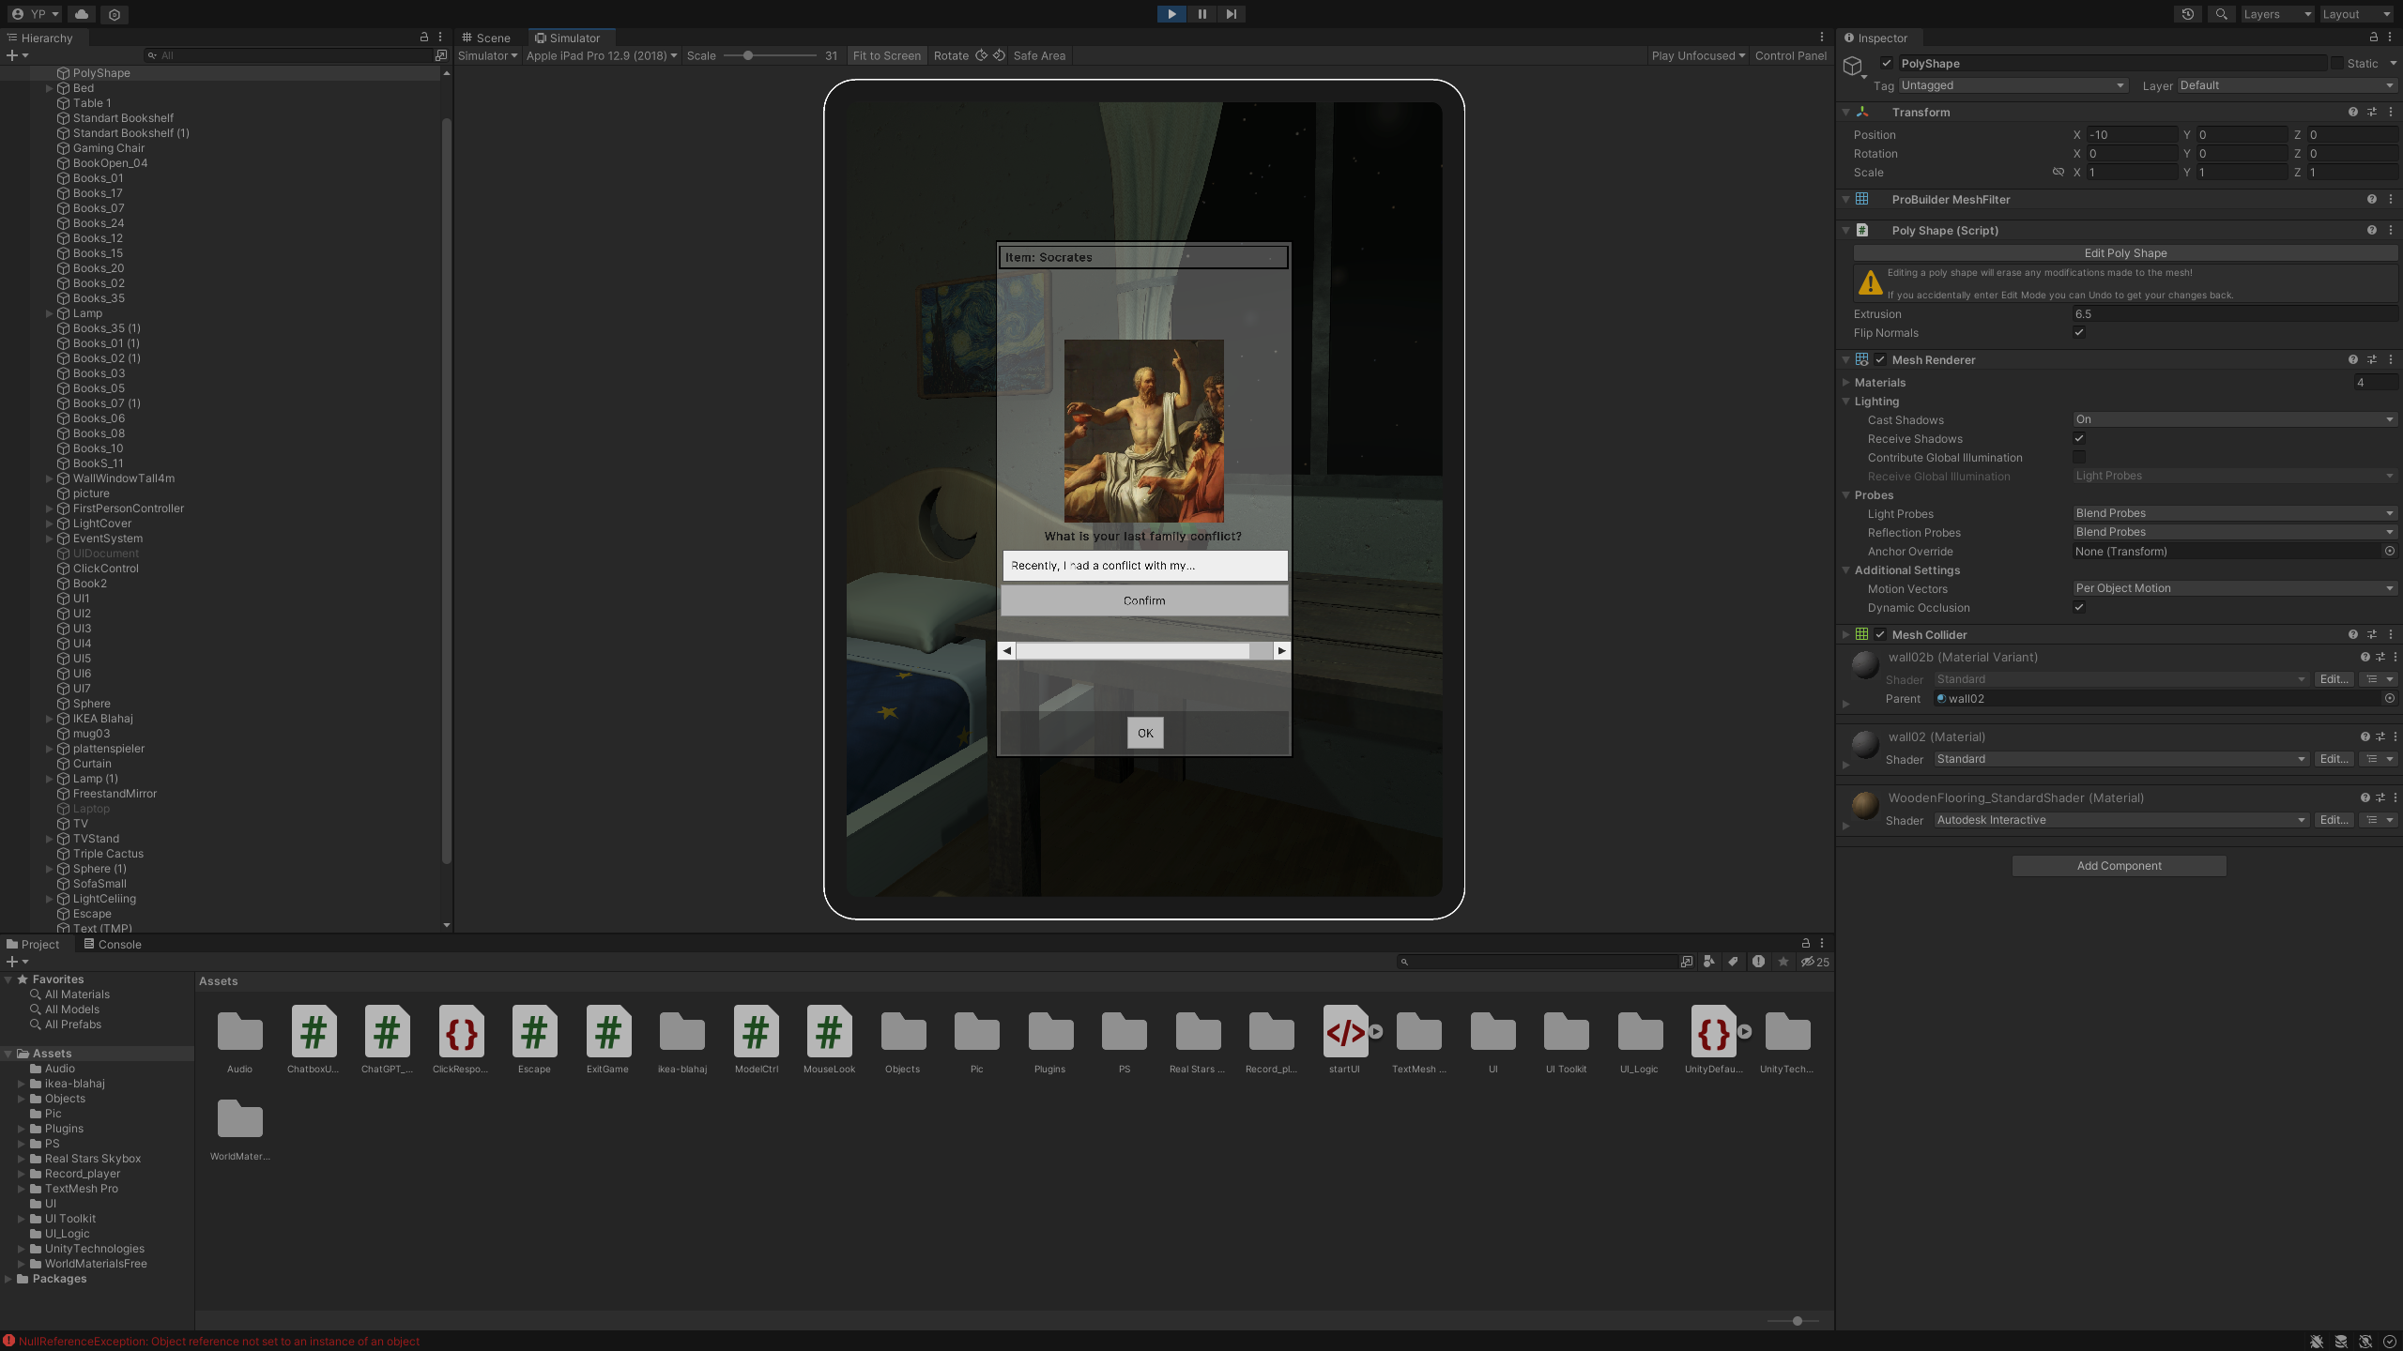The width and height of the screenshot is (2403, 1351).
Task: Open the ChatGPT script asset
Action: [x=387, y=1032]
